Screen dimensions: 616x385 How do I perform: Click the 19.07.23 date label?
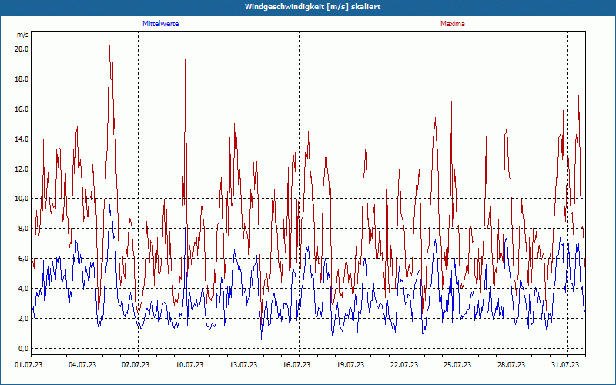[350, 365]
